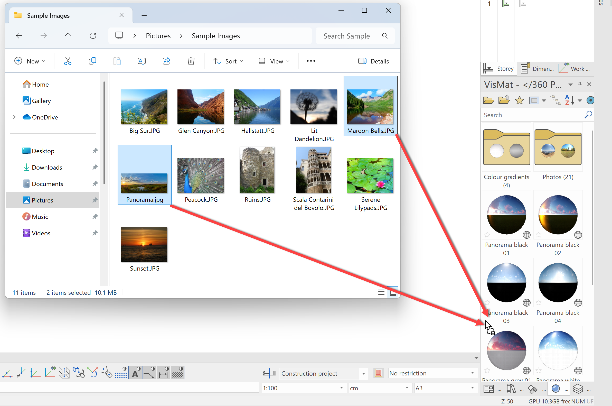Click the favorites star icon in VisMat toolbar

point(519,100)
